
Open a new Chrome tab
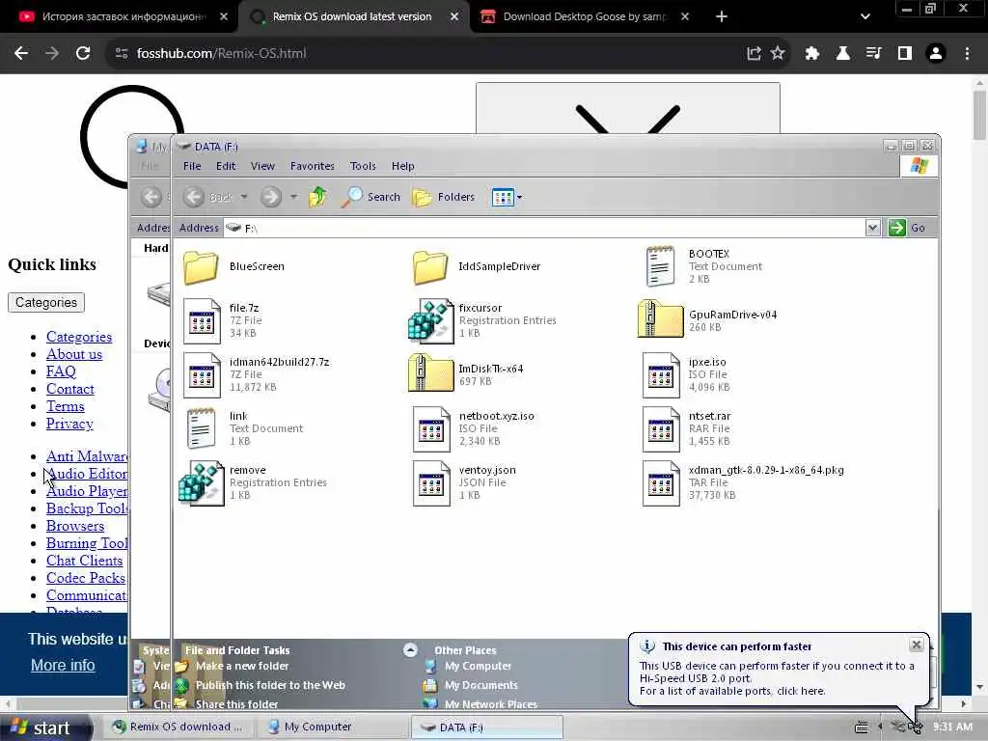pos(722,17)
